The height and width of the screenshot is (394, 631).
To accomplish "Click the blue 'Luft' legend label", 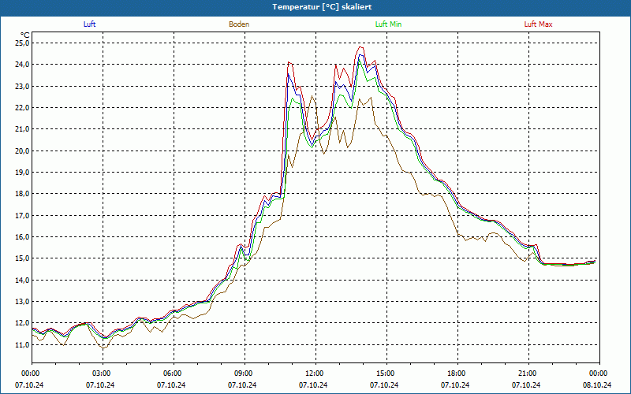I will tap(89, 24).
